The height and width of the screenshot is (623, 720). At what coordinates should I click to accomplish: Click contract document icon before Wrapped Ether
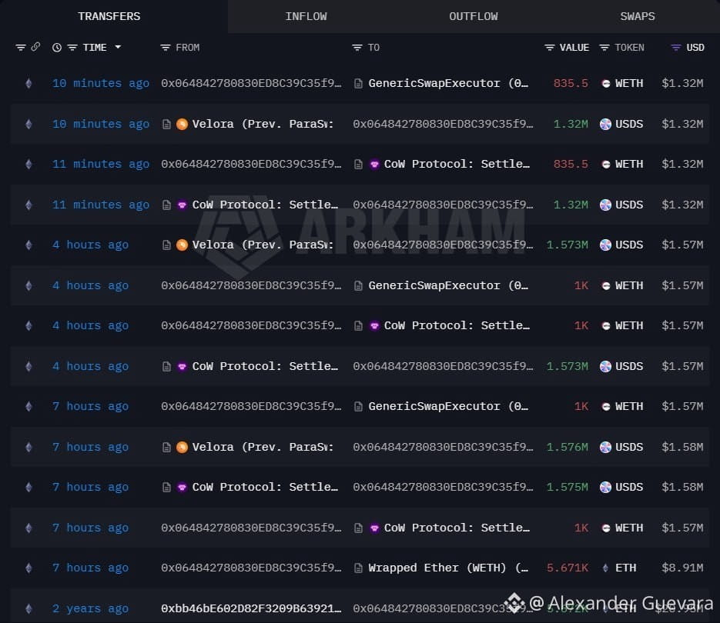358,568
